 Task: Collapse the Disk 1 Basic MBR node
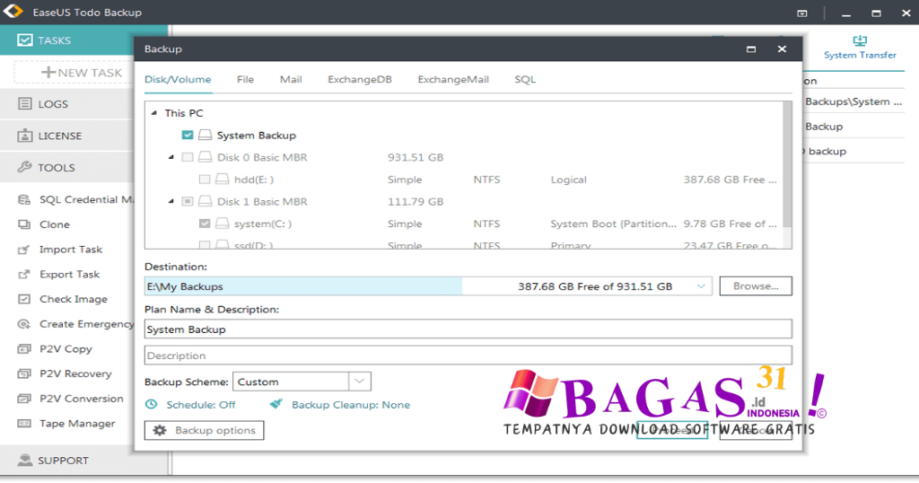point(171,202)
